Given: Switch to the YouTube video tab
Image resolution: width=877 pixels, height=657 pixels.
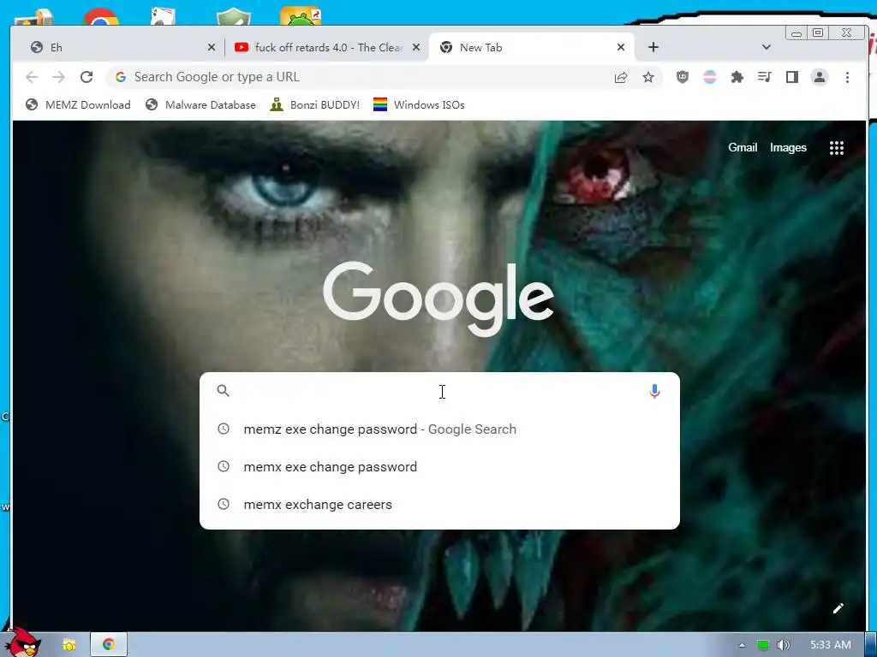Looking at the screenshot, I should click(326, 48).
